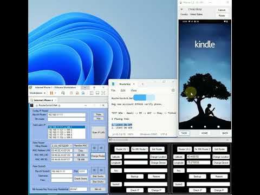
Task: Click the MAC Address LAN field
Action: 62,151
